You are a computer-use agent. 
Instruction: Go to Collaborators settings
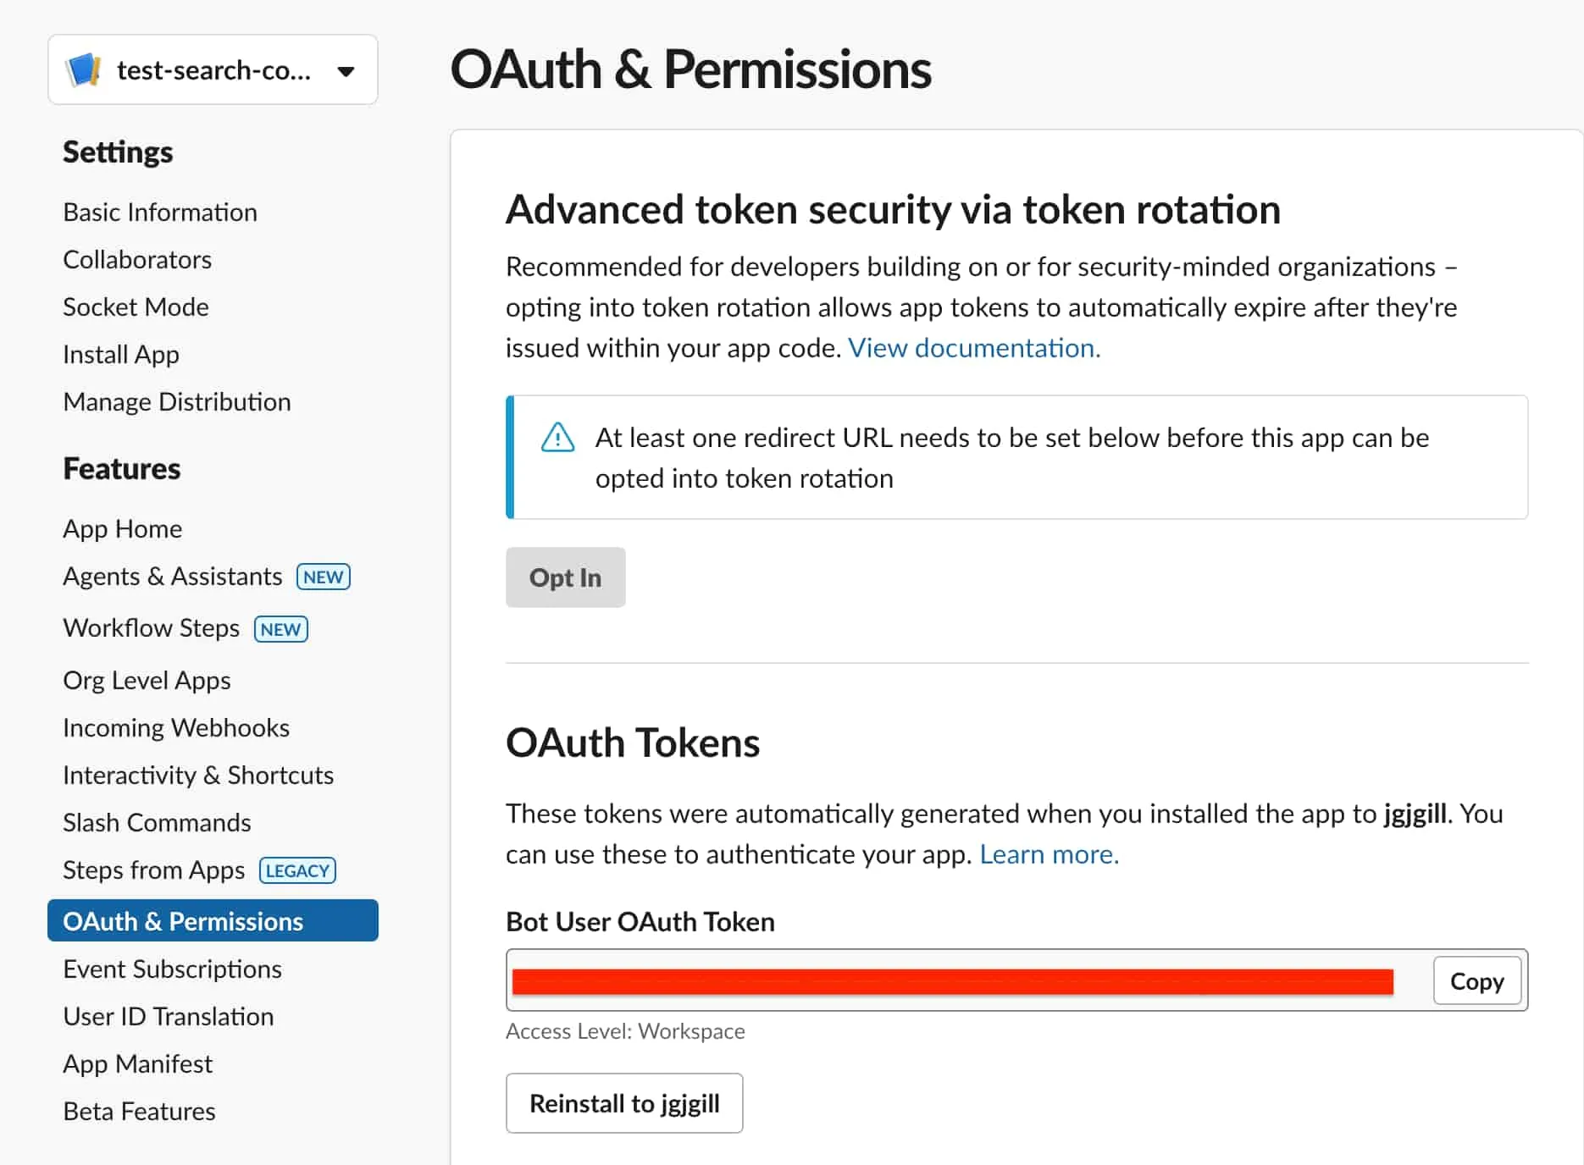click(137, 259)
